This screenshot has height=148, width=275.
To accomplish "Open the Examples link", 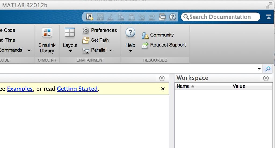I will 20,89.
